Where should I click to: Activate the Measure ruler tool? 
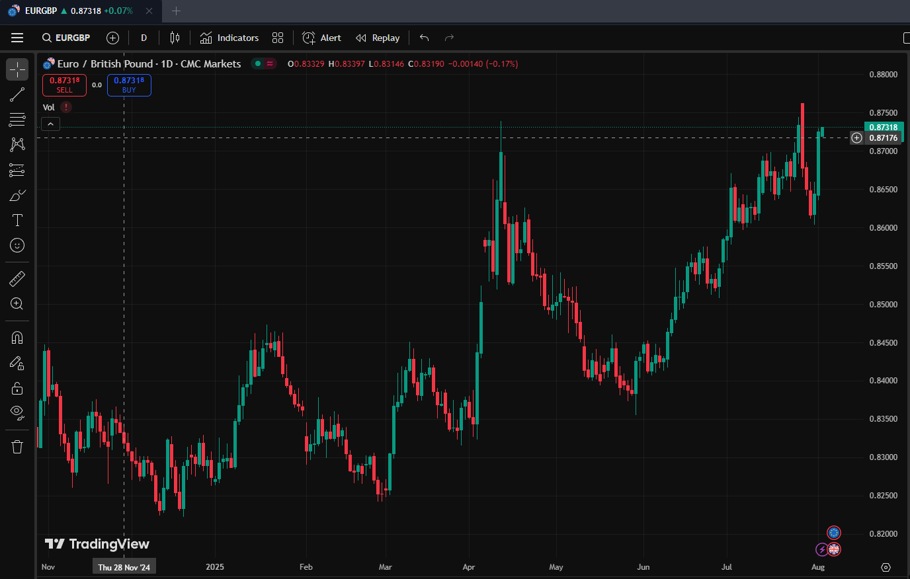(17, 278)
